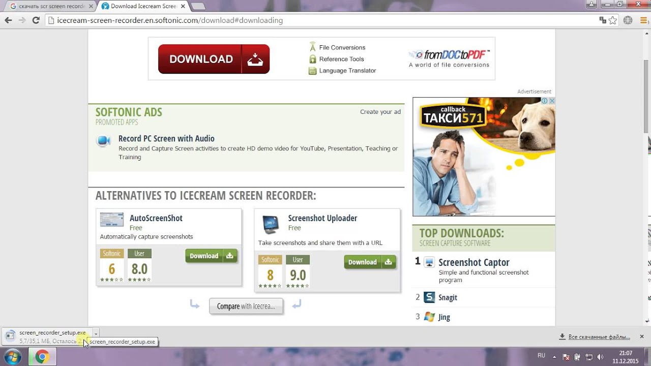Open the AdChoices info icon on ad
651x366 pixels.
pos(545,101)
